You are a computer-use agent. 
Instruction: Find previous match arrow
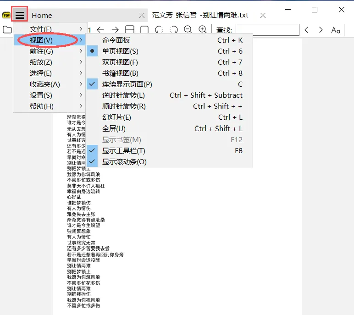[x=306, y=30]
